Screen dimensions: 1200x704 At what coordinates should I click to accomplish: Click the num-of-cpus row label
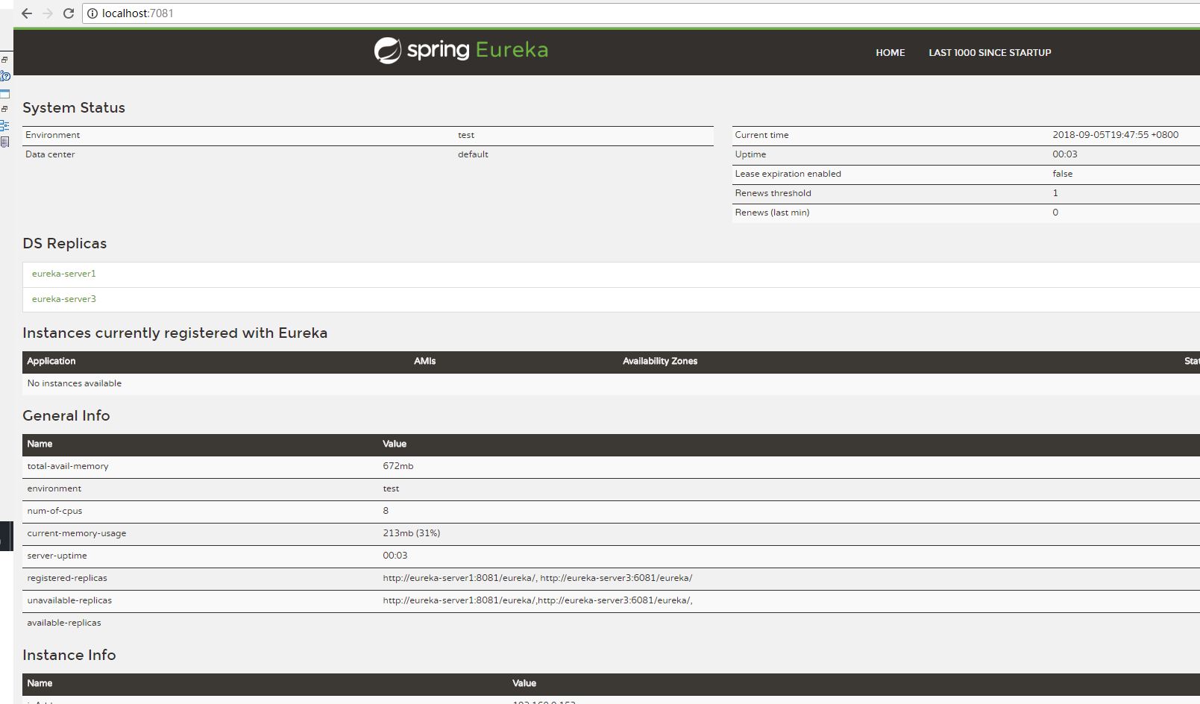click(54, 511)
